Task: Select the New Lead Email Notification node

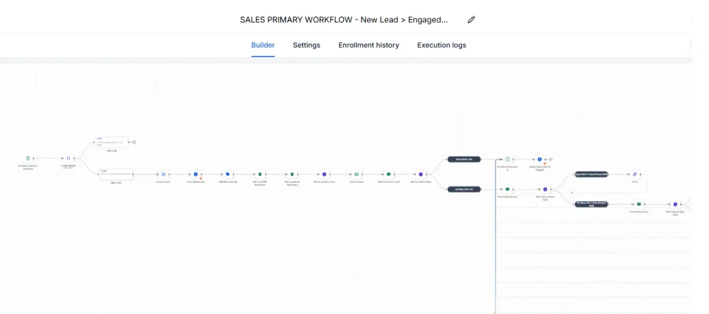Action: pos(291,174)
